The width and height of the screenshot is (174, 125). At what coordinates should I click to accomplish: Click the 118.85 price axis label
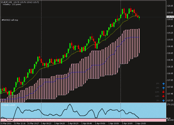tap(170, 46)
